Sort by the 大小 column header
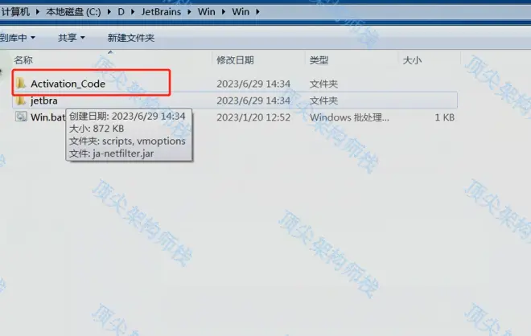The height and width of the screenshot is (336, 531). click(x=412, y=60)
